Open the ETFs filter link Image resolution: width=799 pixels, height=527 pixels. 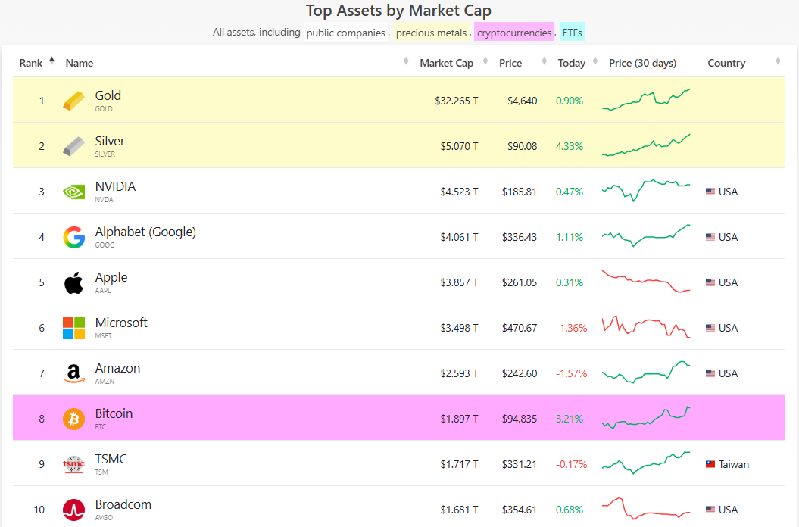click(572, 33)
